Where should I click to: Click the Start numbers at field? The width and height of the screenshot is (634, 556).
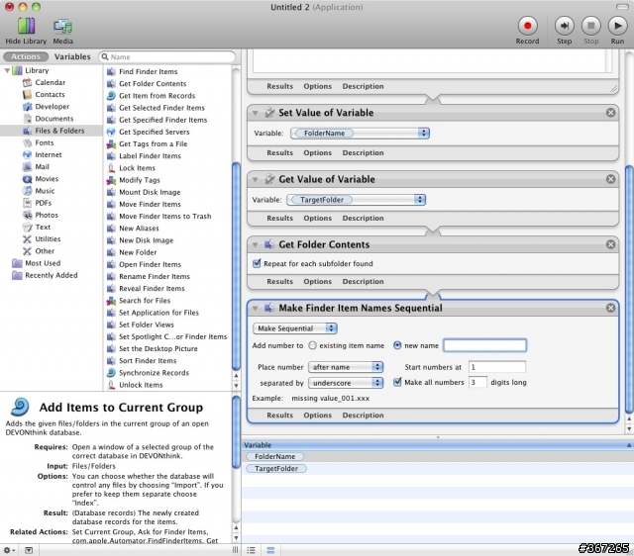point(497,367)
